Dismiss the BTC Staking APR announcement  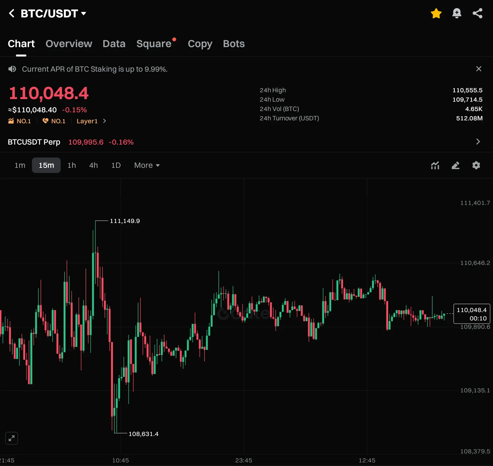click(479, 69)
